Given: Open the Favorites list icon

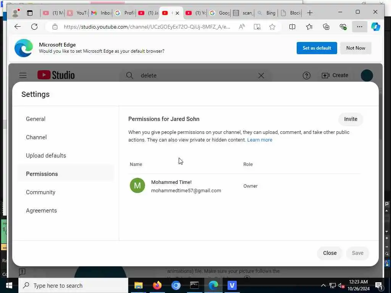Looking at the screenshot, I should point(309,27).
